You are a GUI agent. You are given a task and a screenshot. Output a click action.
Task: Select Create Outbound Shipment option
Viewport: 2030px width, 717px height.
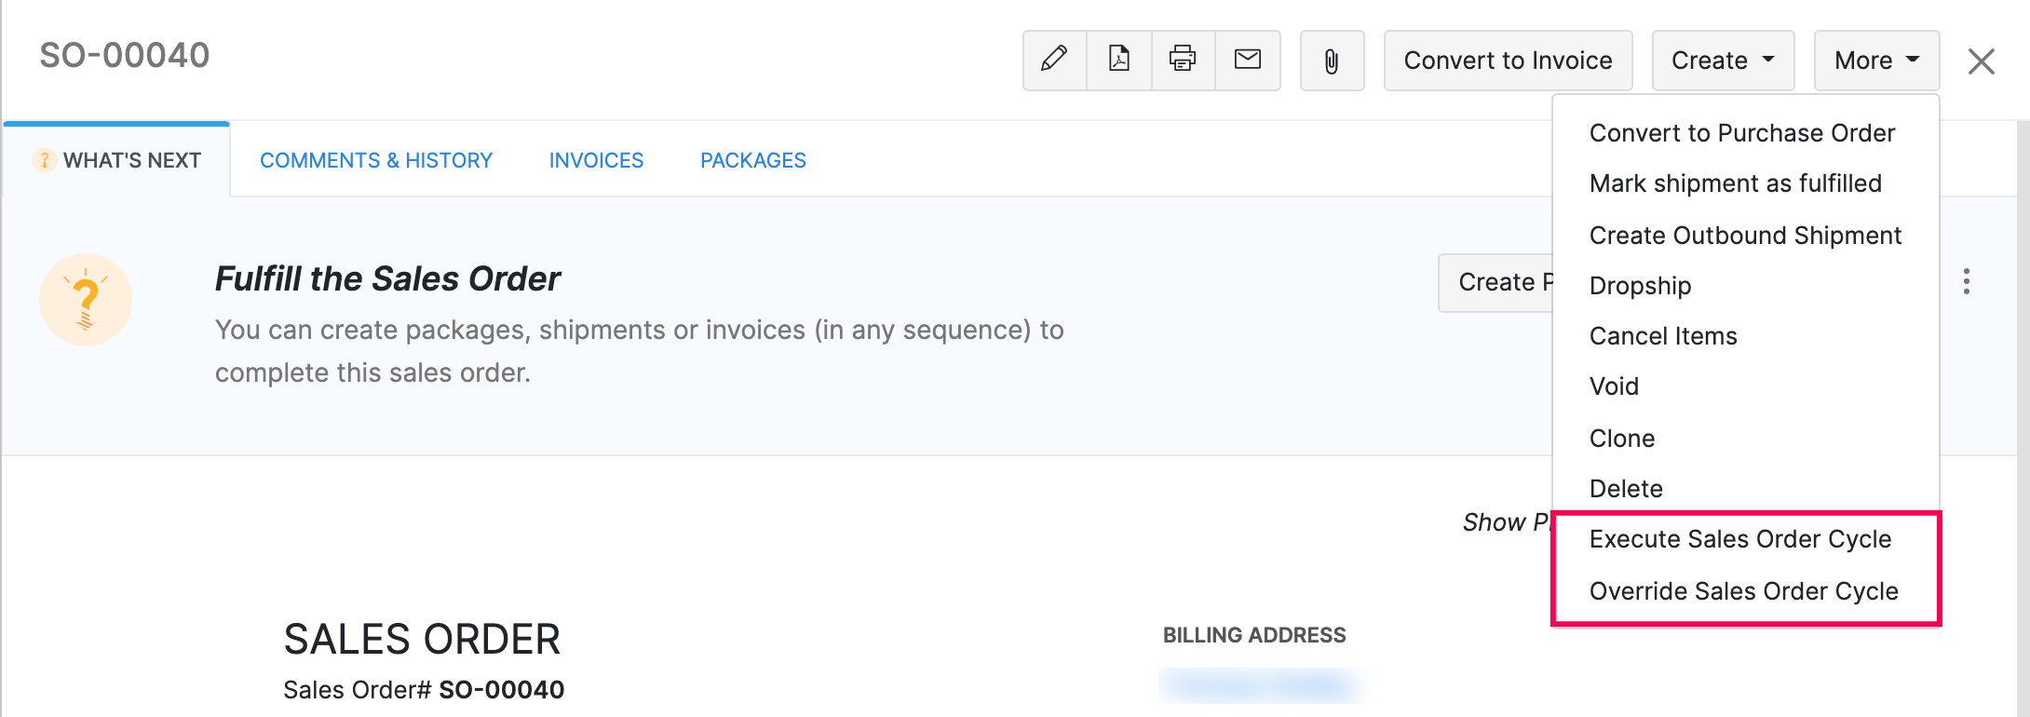coord(1744,236)
